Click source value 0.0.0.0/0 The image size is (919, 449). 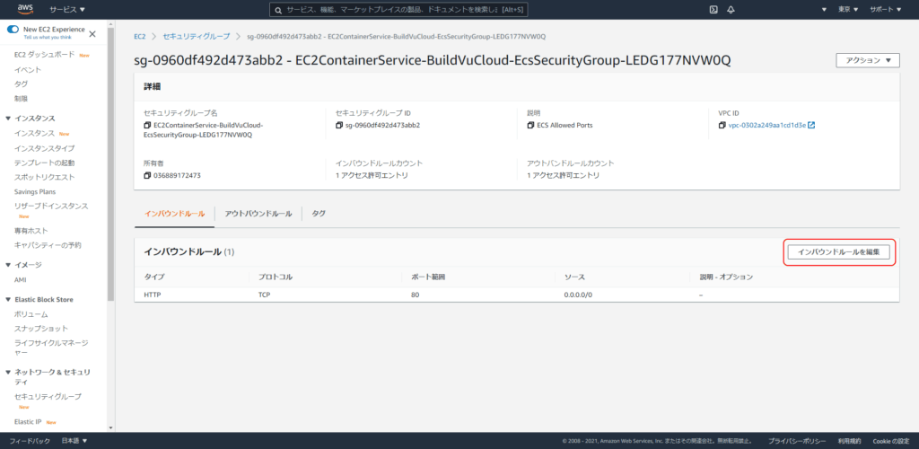pos(579,295)
